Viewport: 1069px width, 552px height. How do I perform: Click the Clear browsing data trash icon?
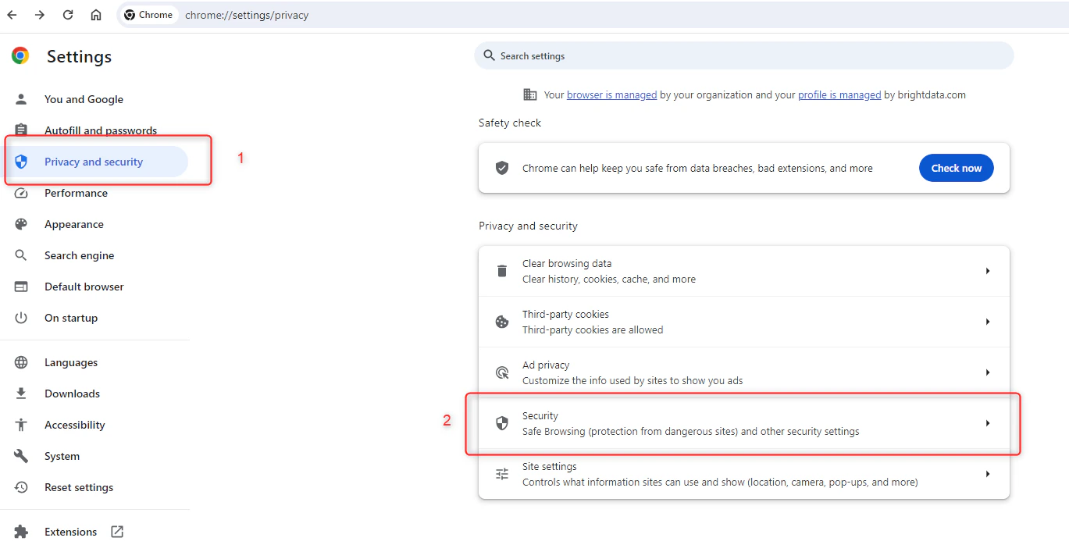point(501,270)
